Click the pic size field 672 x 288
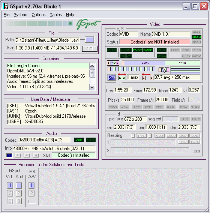This screenshot has height=213, width=210. tap(135, 119)
